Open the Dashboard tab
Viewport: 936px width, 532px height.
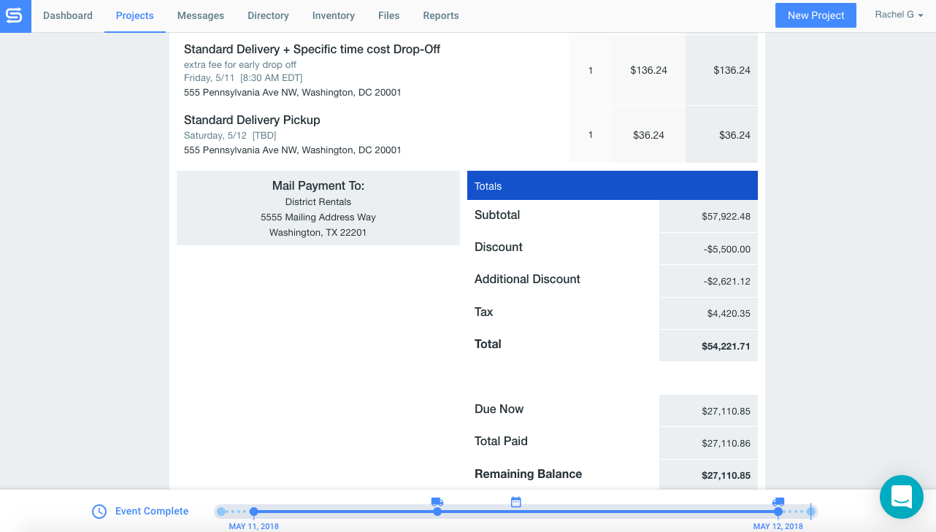(68, 15)
